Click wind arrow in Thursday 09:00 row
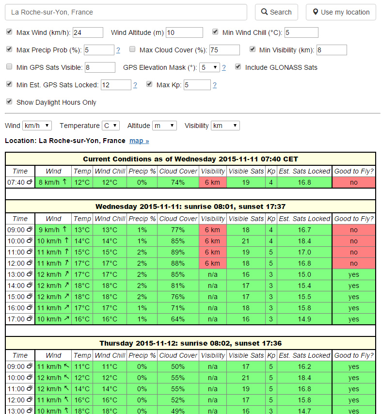Viewport: 381px width, 414px height. coord(67,366)
